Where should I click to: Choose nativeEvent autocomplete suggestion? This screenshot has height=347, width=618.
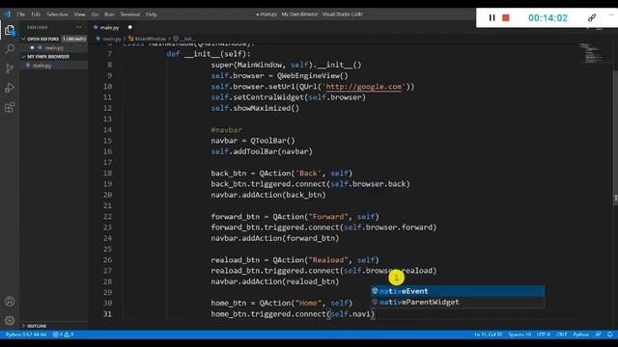pos(457,291)
